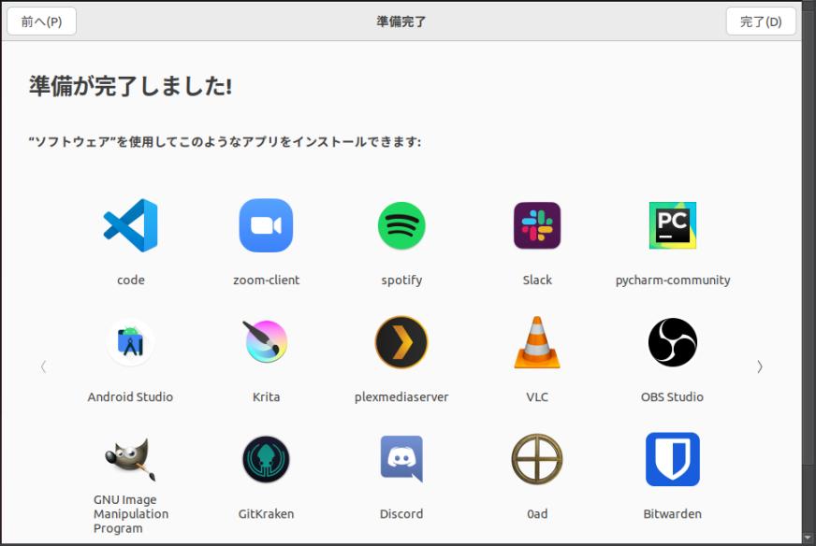Click "GNU Image Manipulation Program" label
This screenshot has width=816, height=546.
(131, 514)
